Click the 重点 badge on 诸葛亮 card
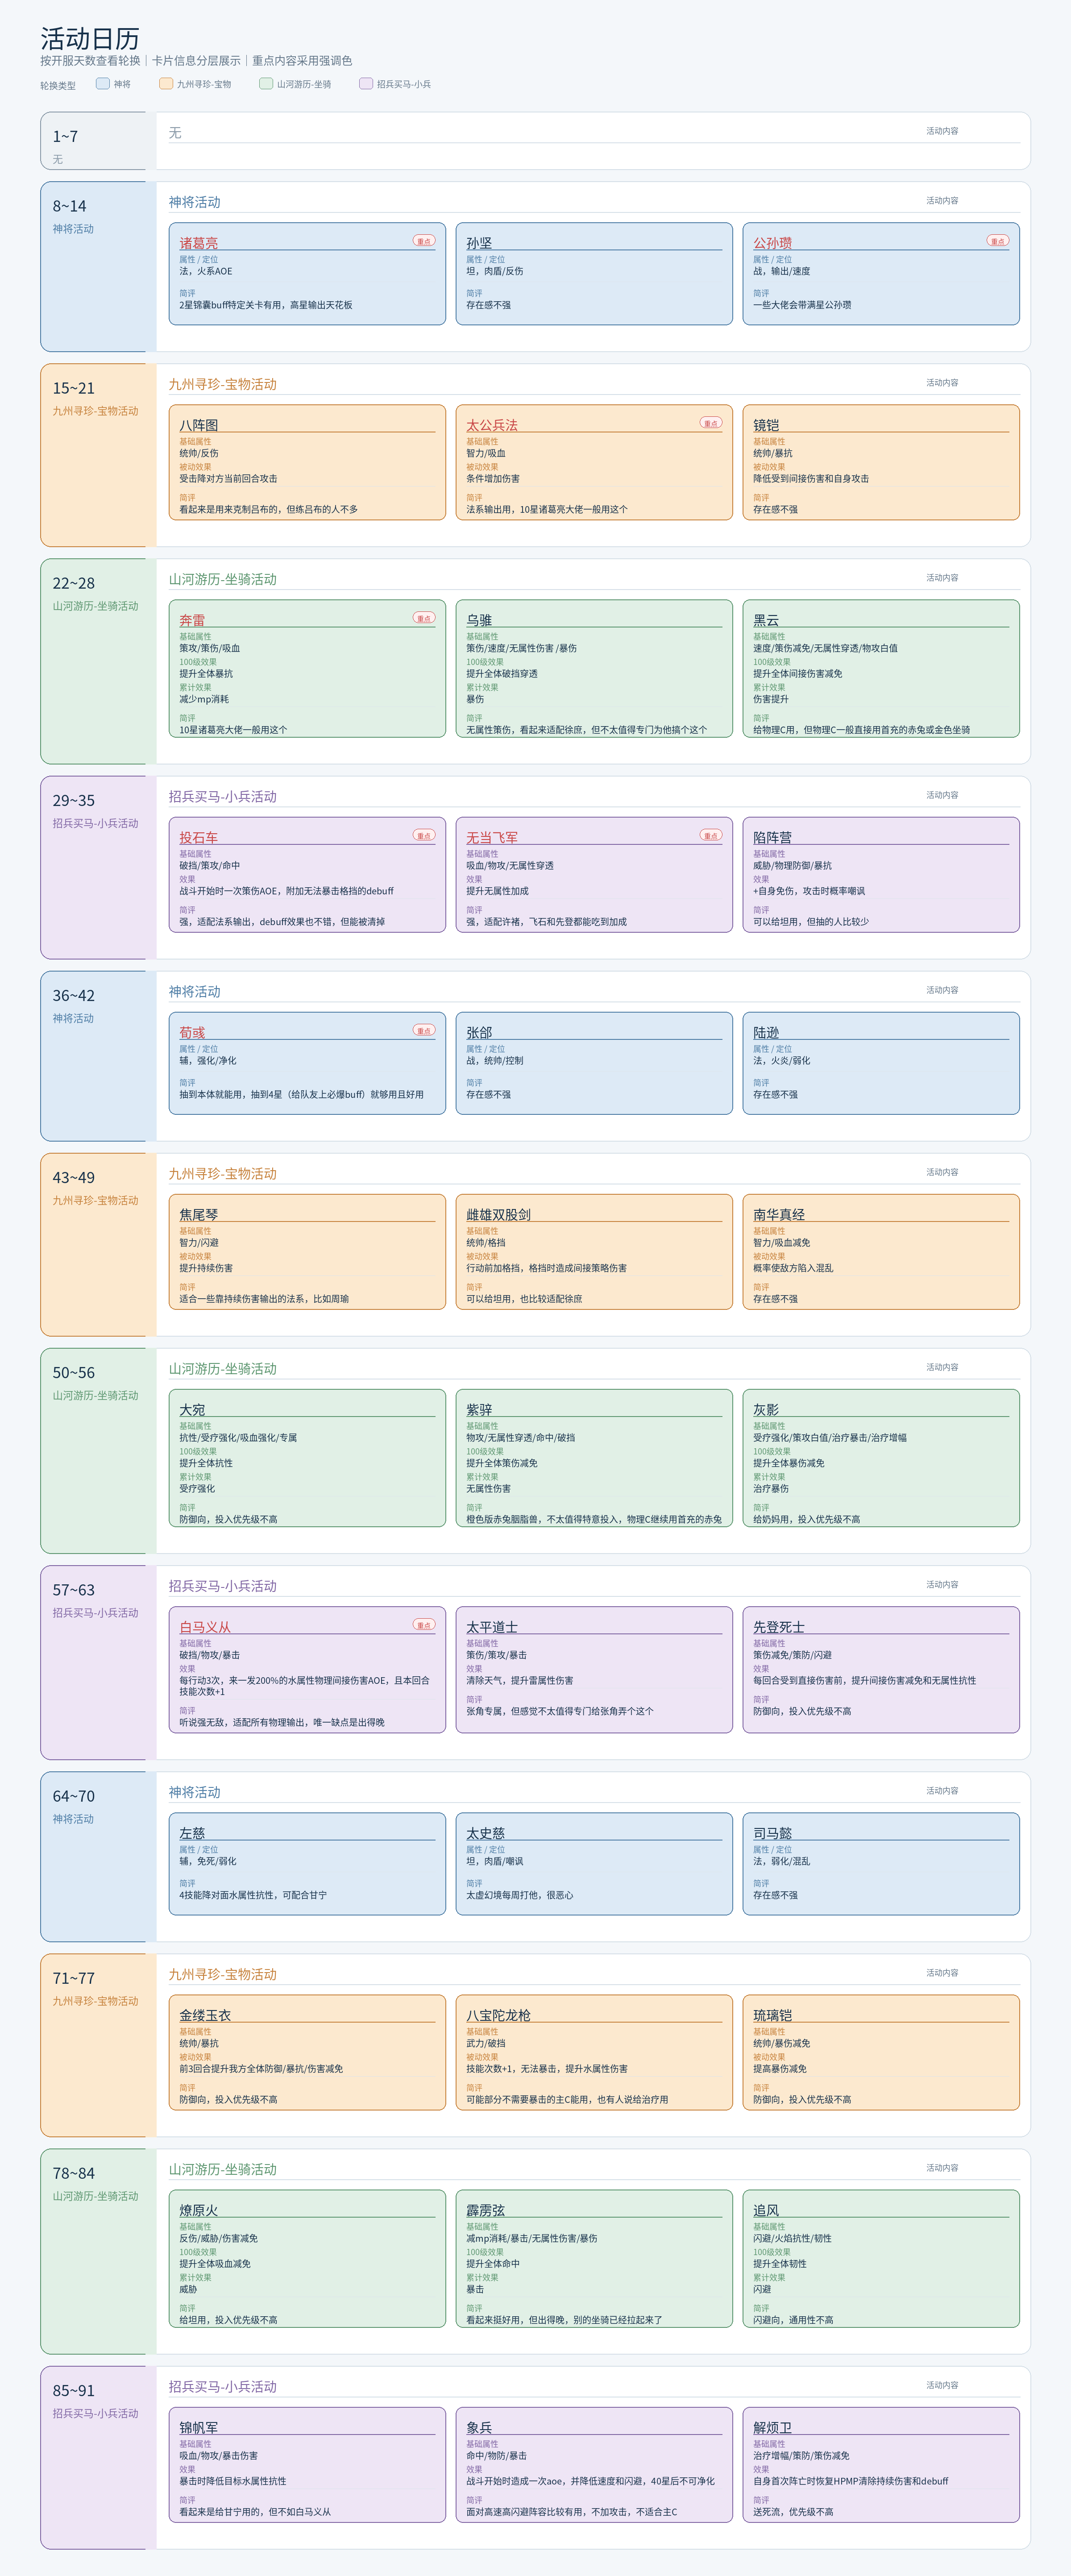The width and height of the screenshot is (1071, 2576). tap(424, 241)
